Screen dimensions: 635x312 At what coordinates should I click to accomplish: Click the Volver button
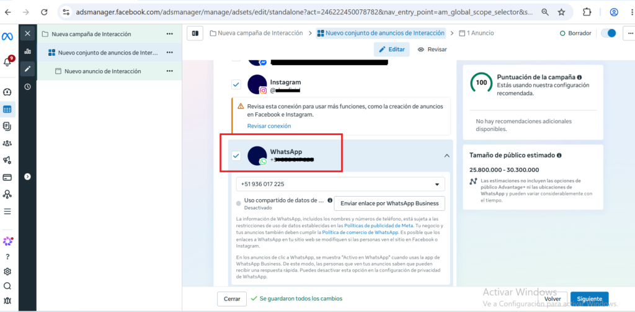tap(553, 298)
